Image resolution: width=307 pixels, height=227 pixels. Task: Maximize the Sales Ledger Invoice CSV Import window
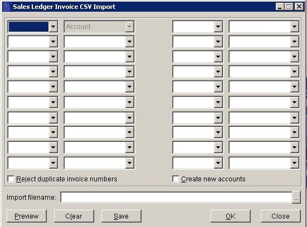pos(289,7)
